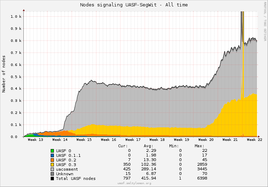The image size is (268, 187).
Task: Click the 'Week 18' x-axis label
Action: 157,140
